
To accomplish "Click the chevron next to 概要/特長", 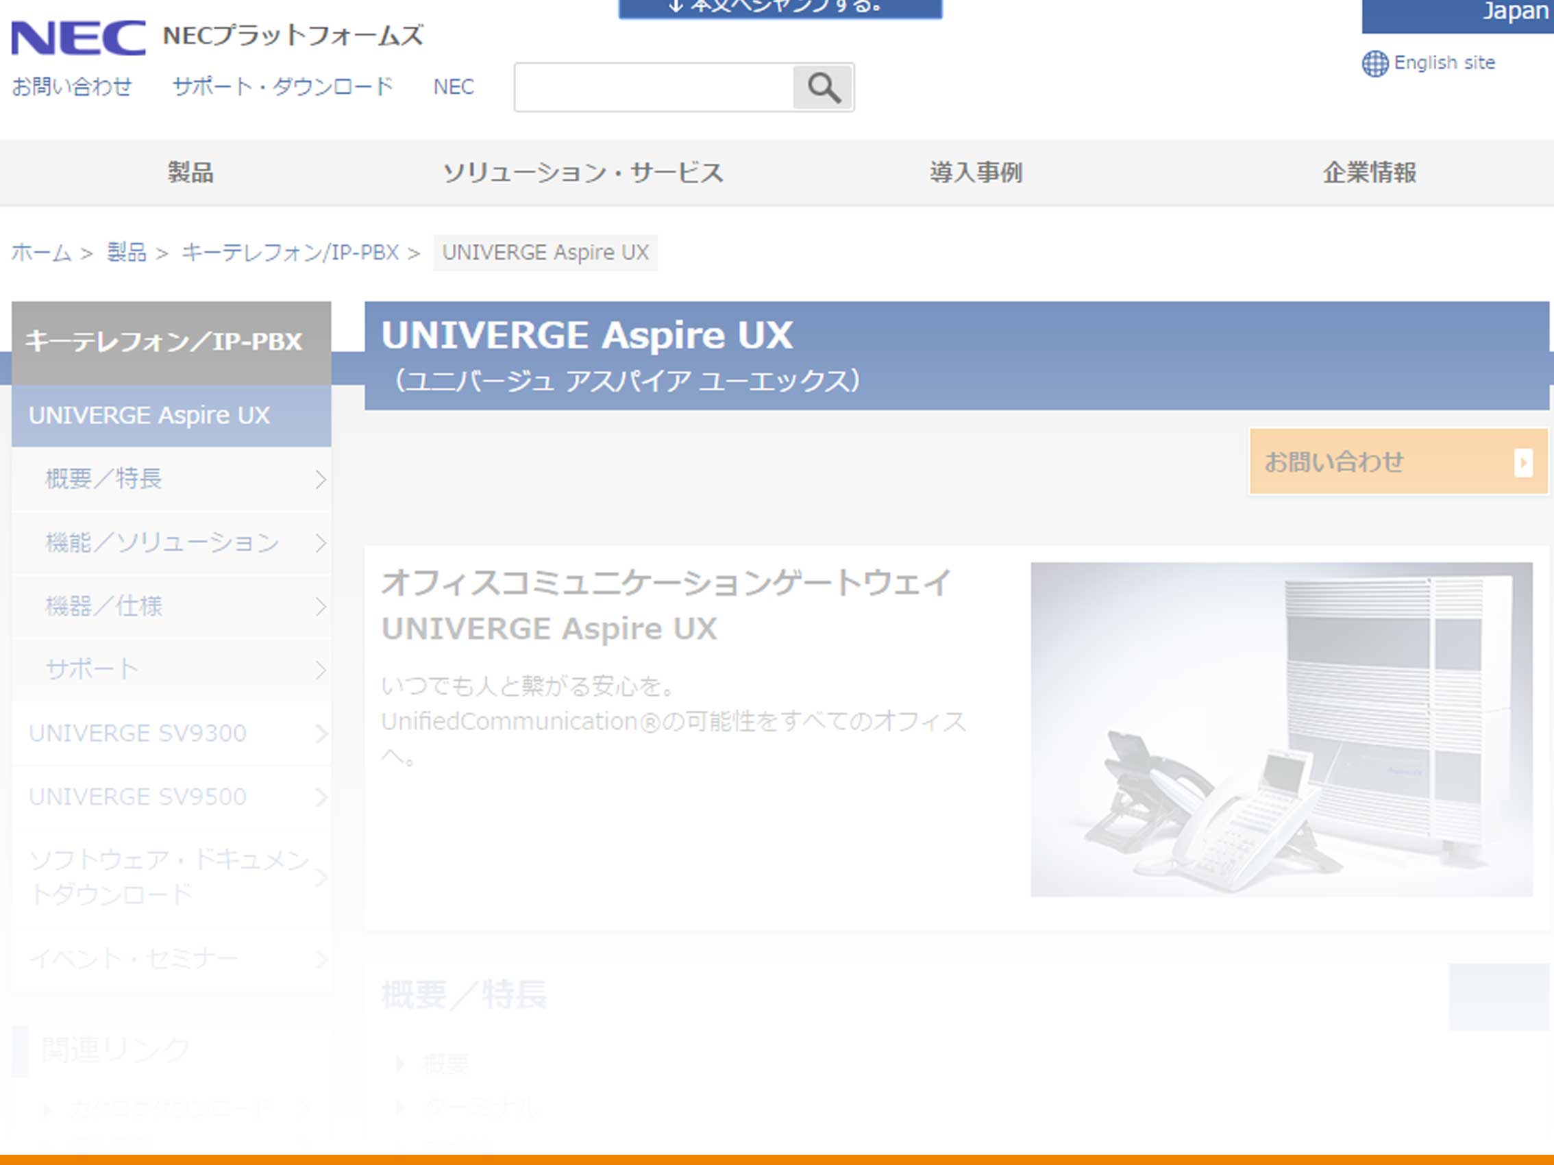I will pos(321,479).
